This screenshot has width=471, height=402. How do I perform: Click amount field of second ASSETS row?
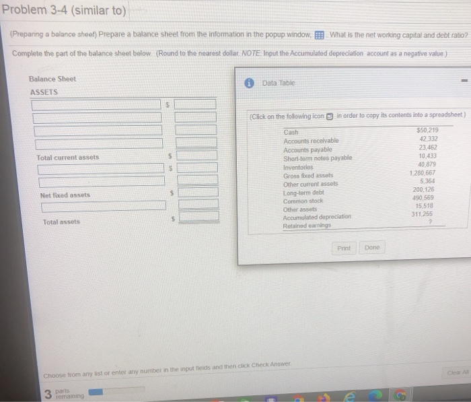196,116
